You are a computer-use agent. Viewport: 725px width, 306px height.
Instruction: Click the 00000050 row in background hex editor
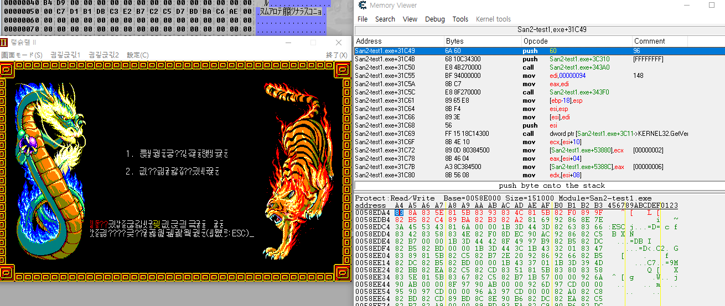[x=127, y=11]
